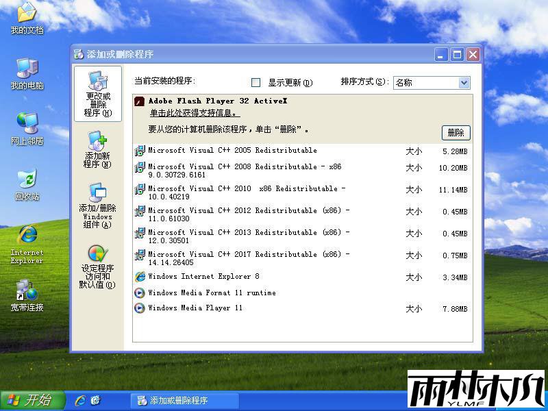The image size is (548, 411).
Task: Select Windows Media Player 11 in the list
Action: coord(195,308)
